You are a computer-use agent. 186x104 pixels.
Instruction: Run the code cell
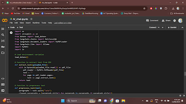point(11,33)
